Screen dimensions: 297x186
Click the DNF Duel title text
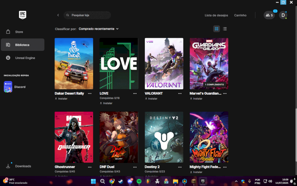107,167
